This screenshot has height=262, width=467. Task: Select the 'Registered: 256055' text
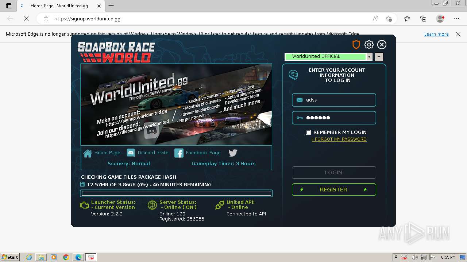182,219
